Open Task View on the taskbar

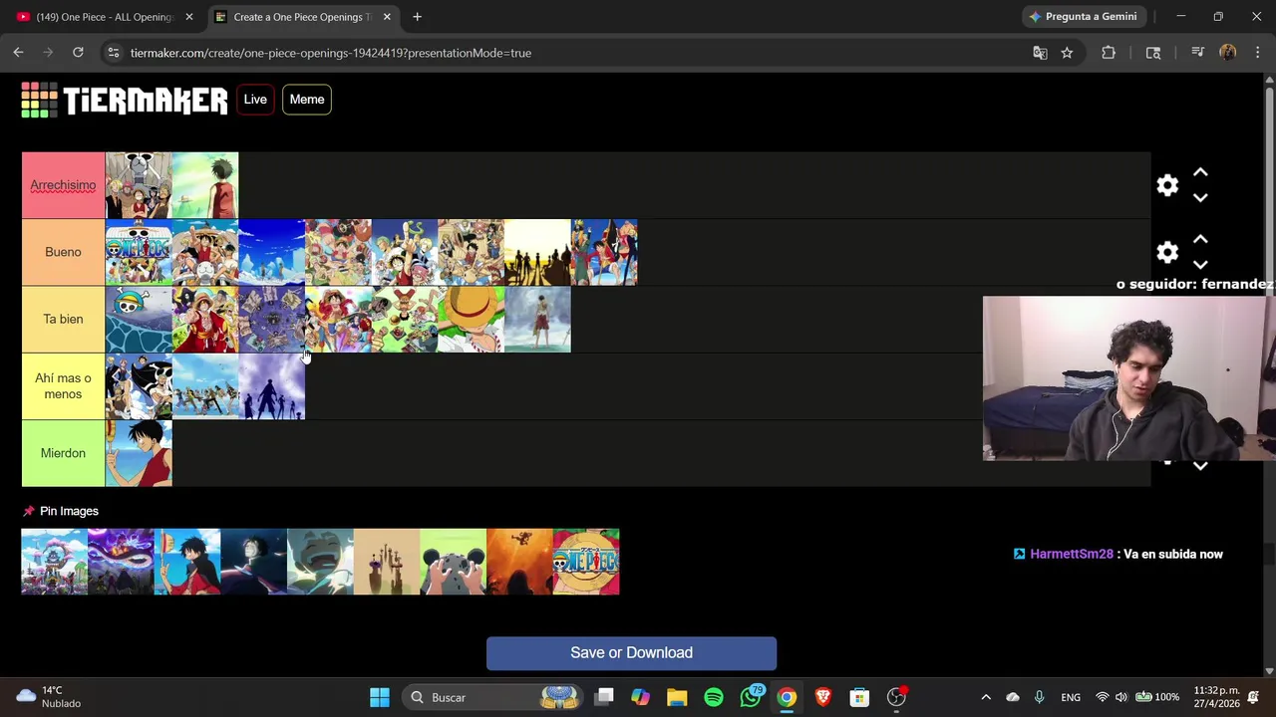click(x=604, y=697)
